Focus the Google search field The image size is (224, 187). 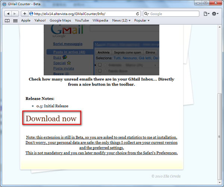coord(171,14)
